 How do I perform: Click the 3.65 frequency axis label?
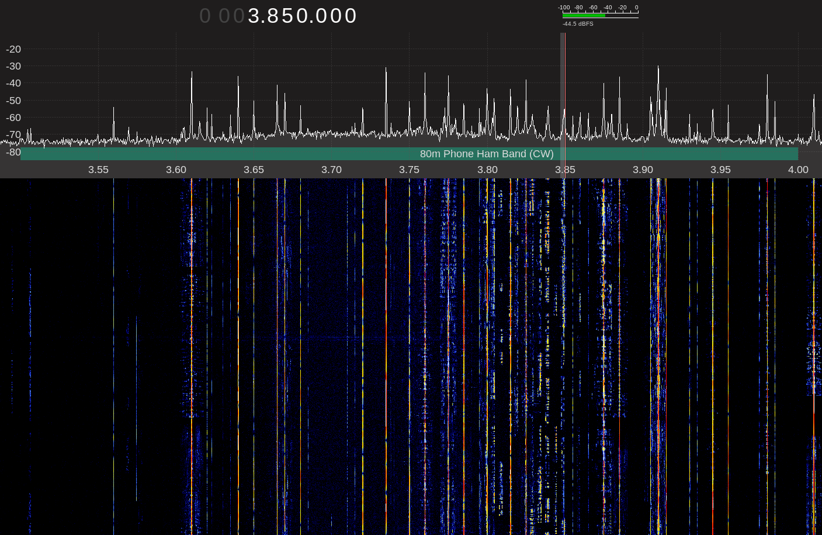click(x=254, y=170)
